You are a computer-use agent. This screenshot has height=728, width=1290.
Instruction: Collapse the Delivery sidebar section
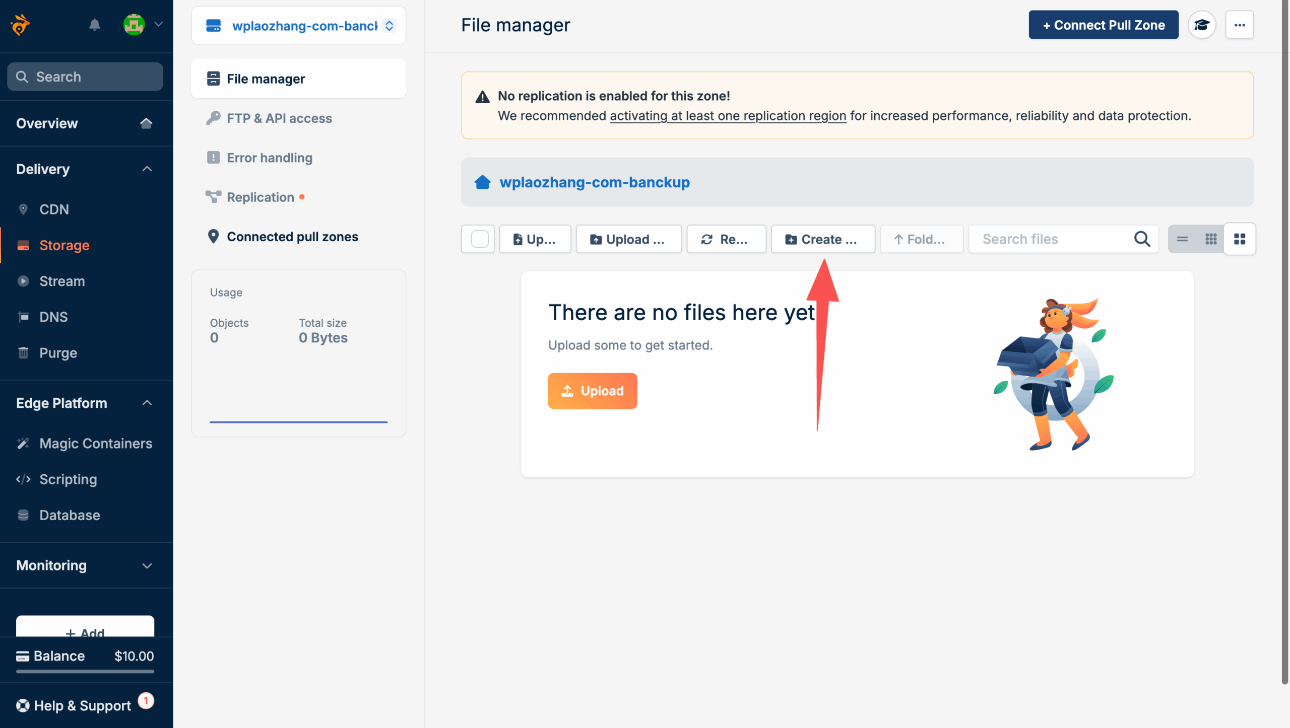click(x=147, y=169)
